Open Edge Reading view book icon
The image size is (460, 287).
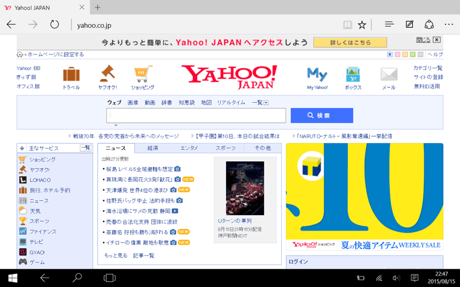pyautogui.click(x=347, y=25)
